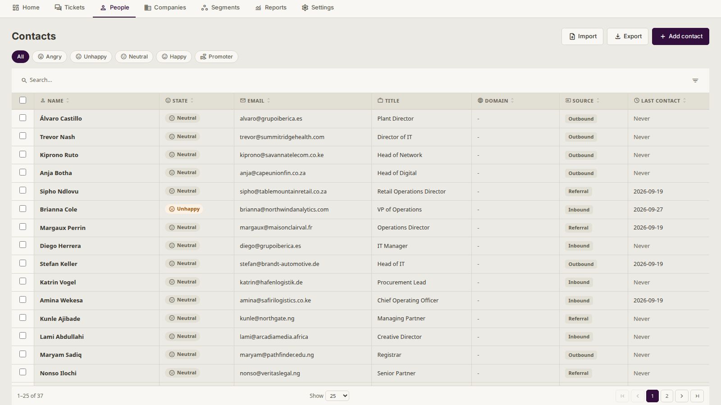The image size is (721, 405).
Task: Click the Add contact button
Action: (x=680, y=36)
